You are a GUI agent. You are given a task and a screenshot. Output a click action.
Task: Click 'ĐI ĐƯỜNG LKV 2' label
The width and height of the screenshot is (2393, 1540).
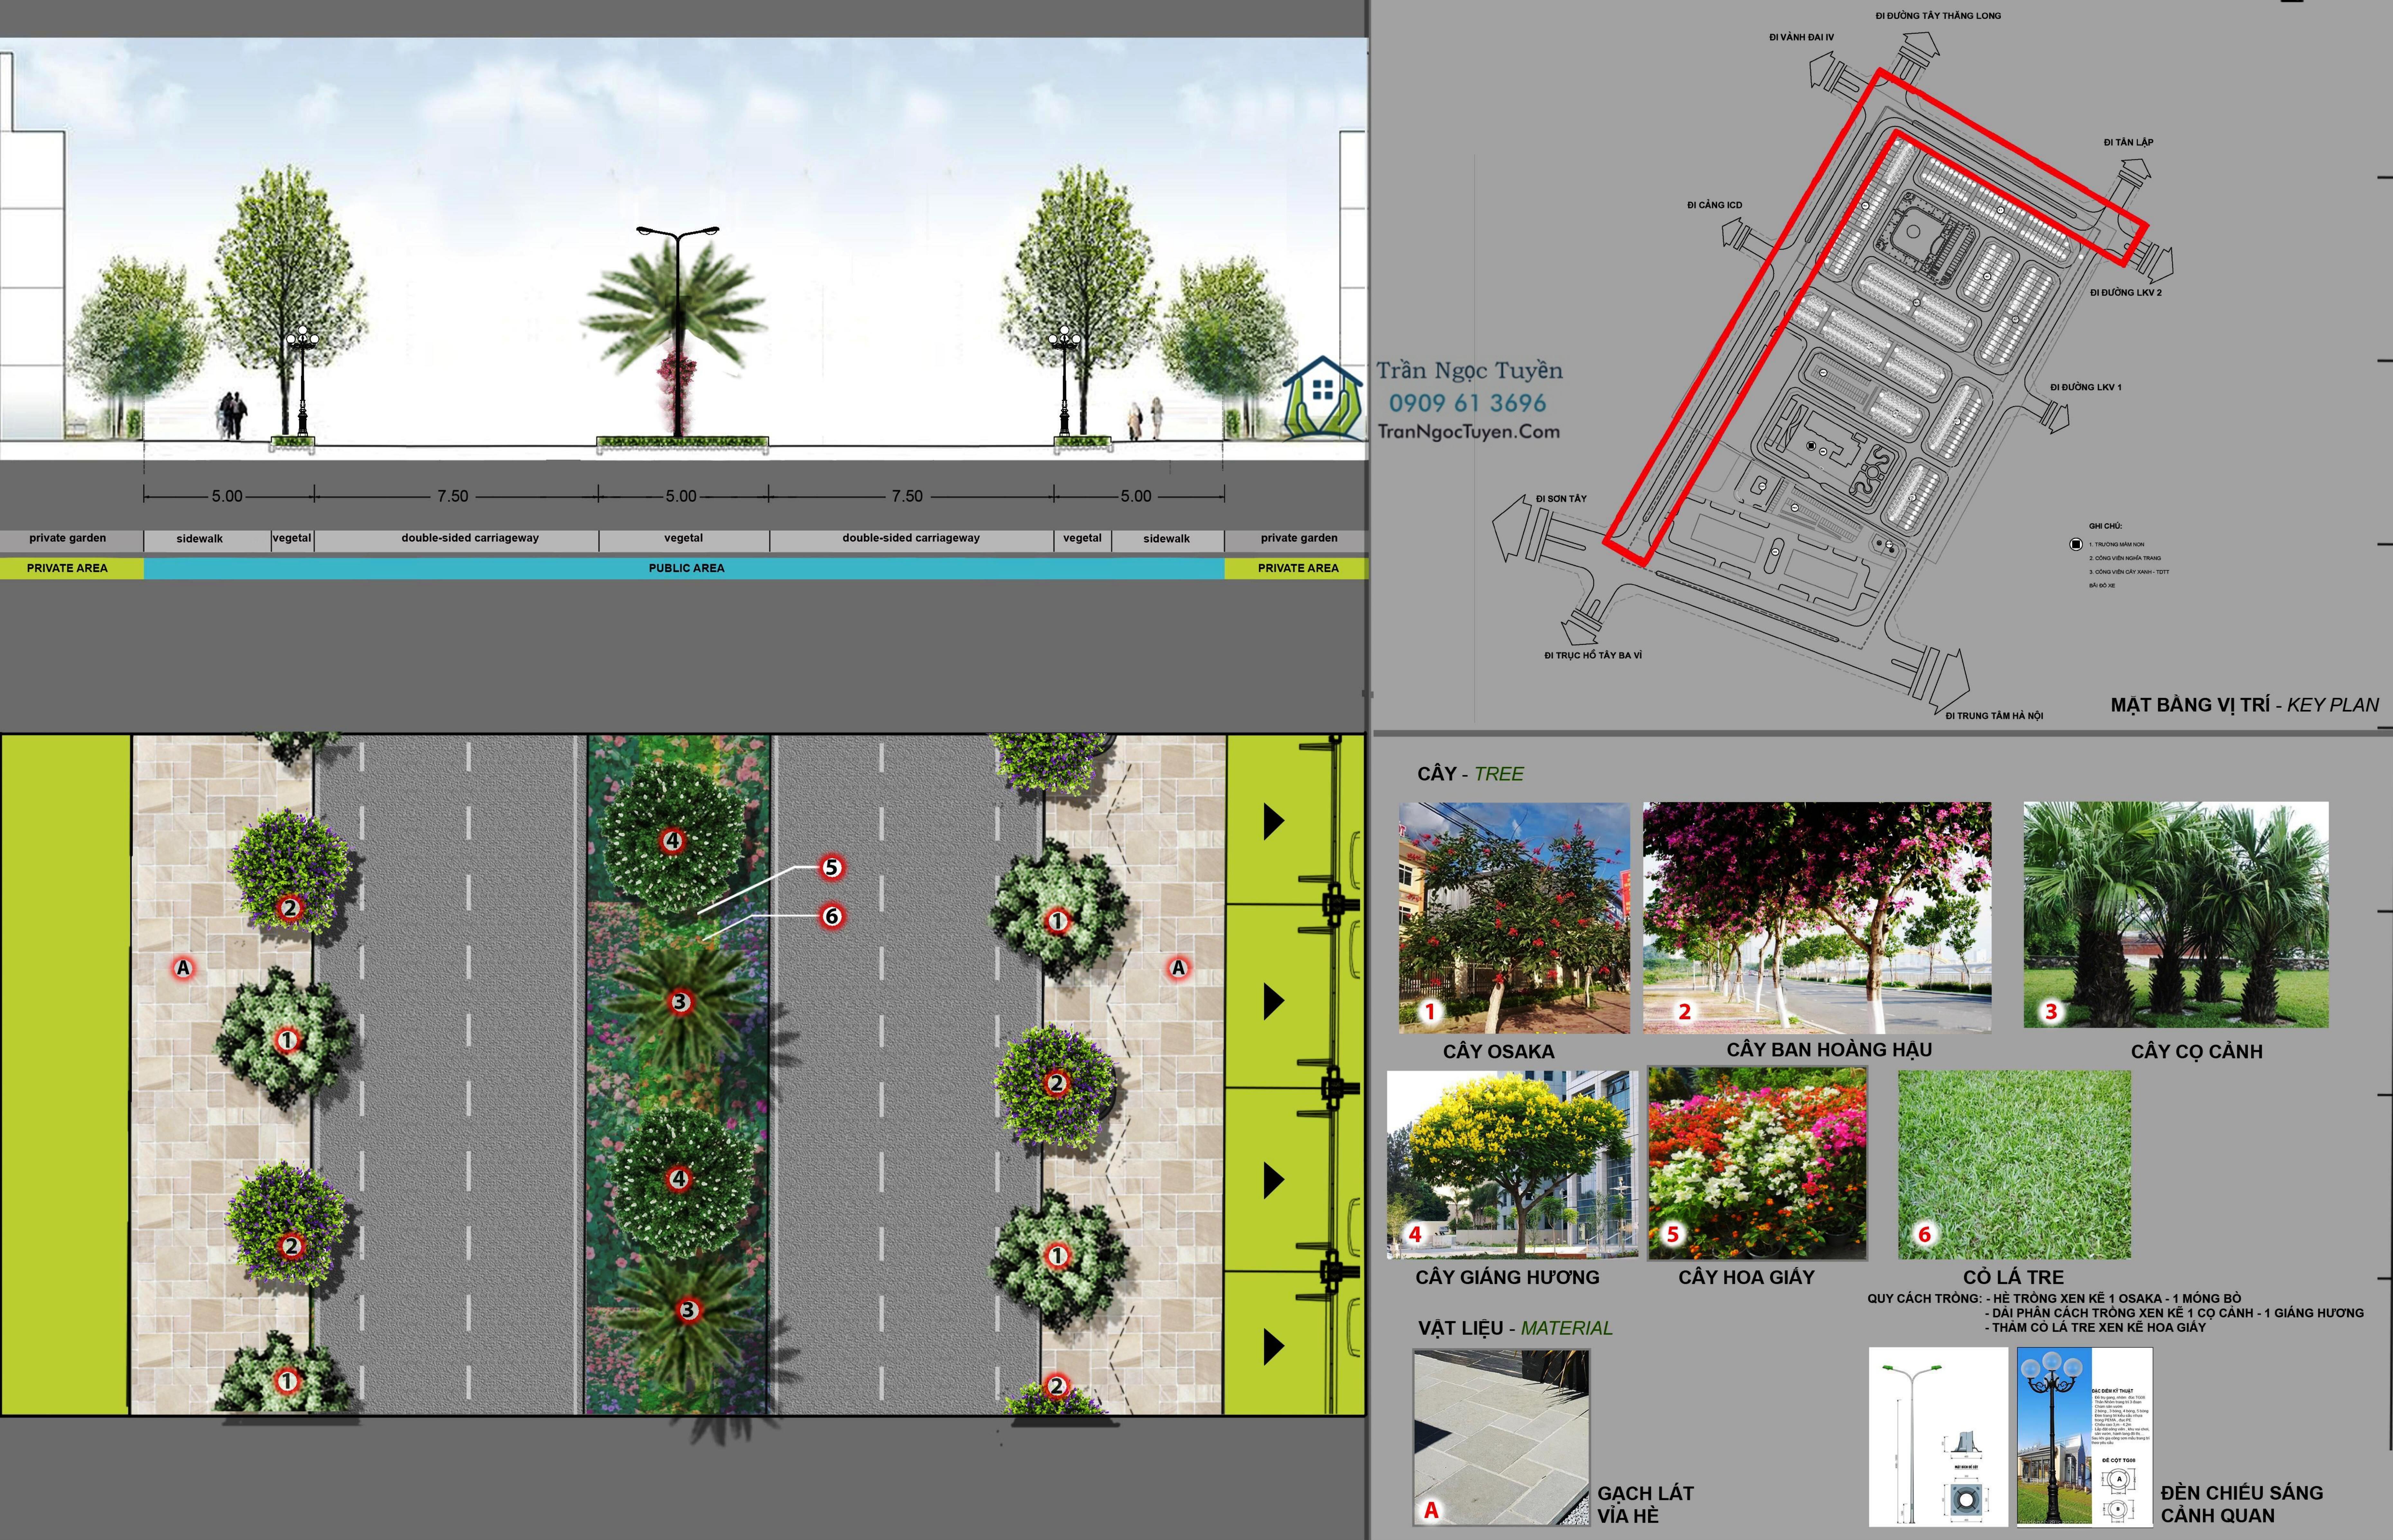pyautogui.click(x=2126, y=293)
